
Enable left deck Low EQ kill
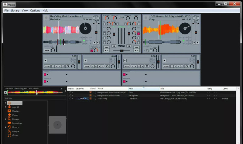coord(104,43)
